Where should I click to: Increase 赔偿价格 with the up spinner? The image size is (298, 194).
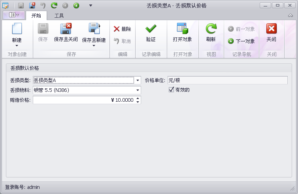pyautogui.click(x=138, y=98)
